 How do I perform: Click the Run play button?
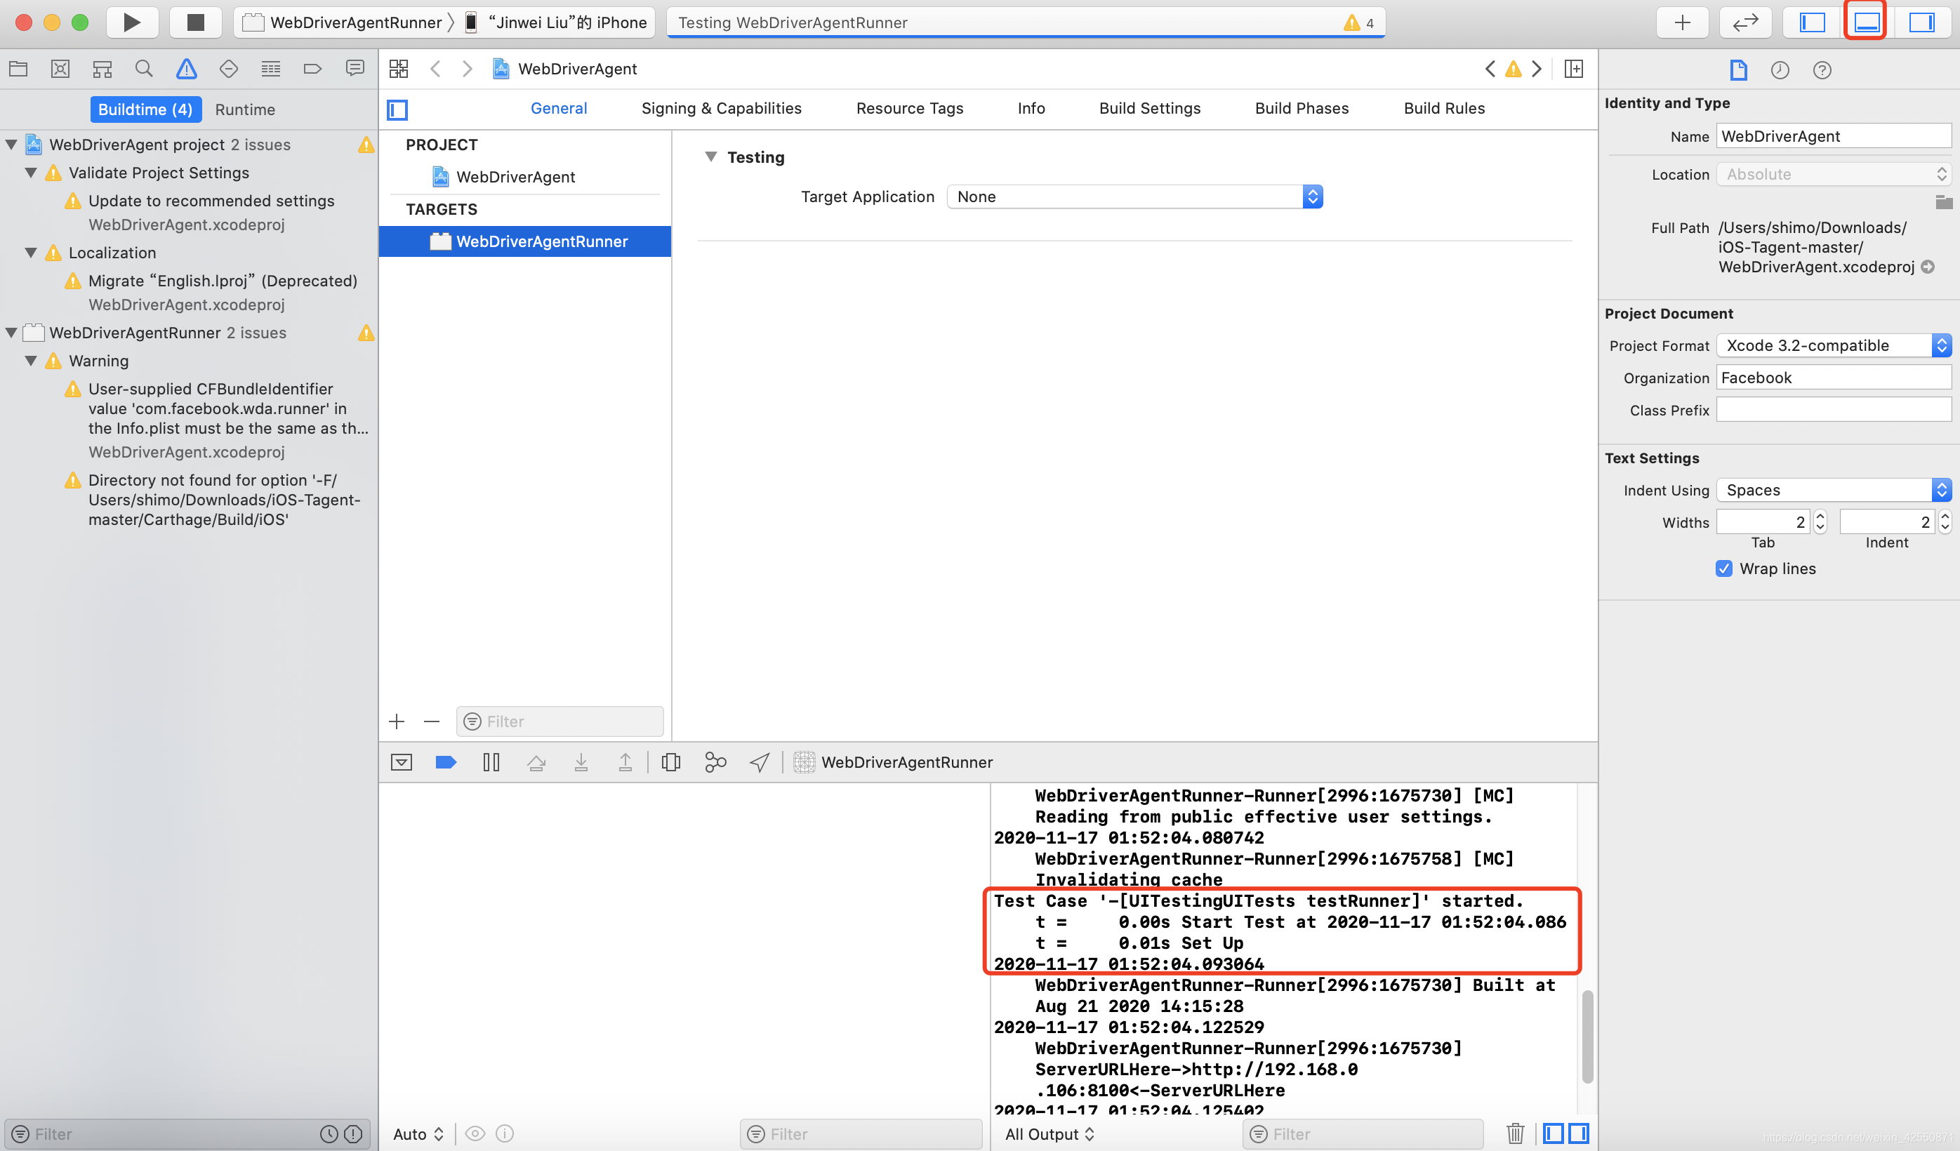132,22
